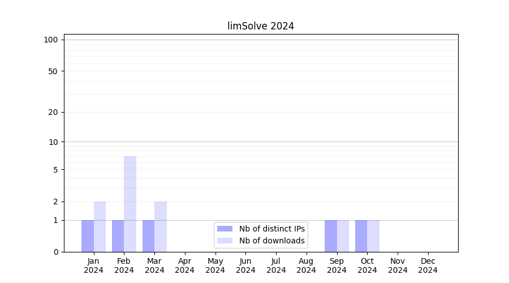Image resolution: width=509 pixels, height=283 pixels.
Task: Click the '100' y-axis tick label
Action: 51,40
